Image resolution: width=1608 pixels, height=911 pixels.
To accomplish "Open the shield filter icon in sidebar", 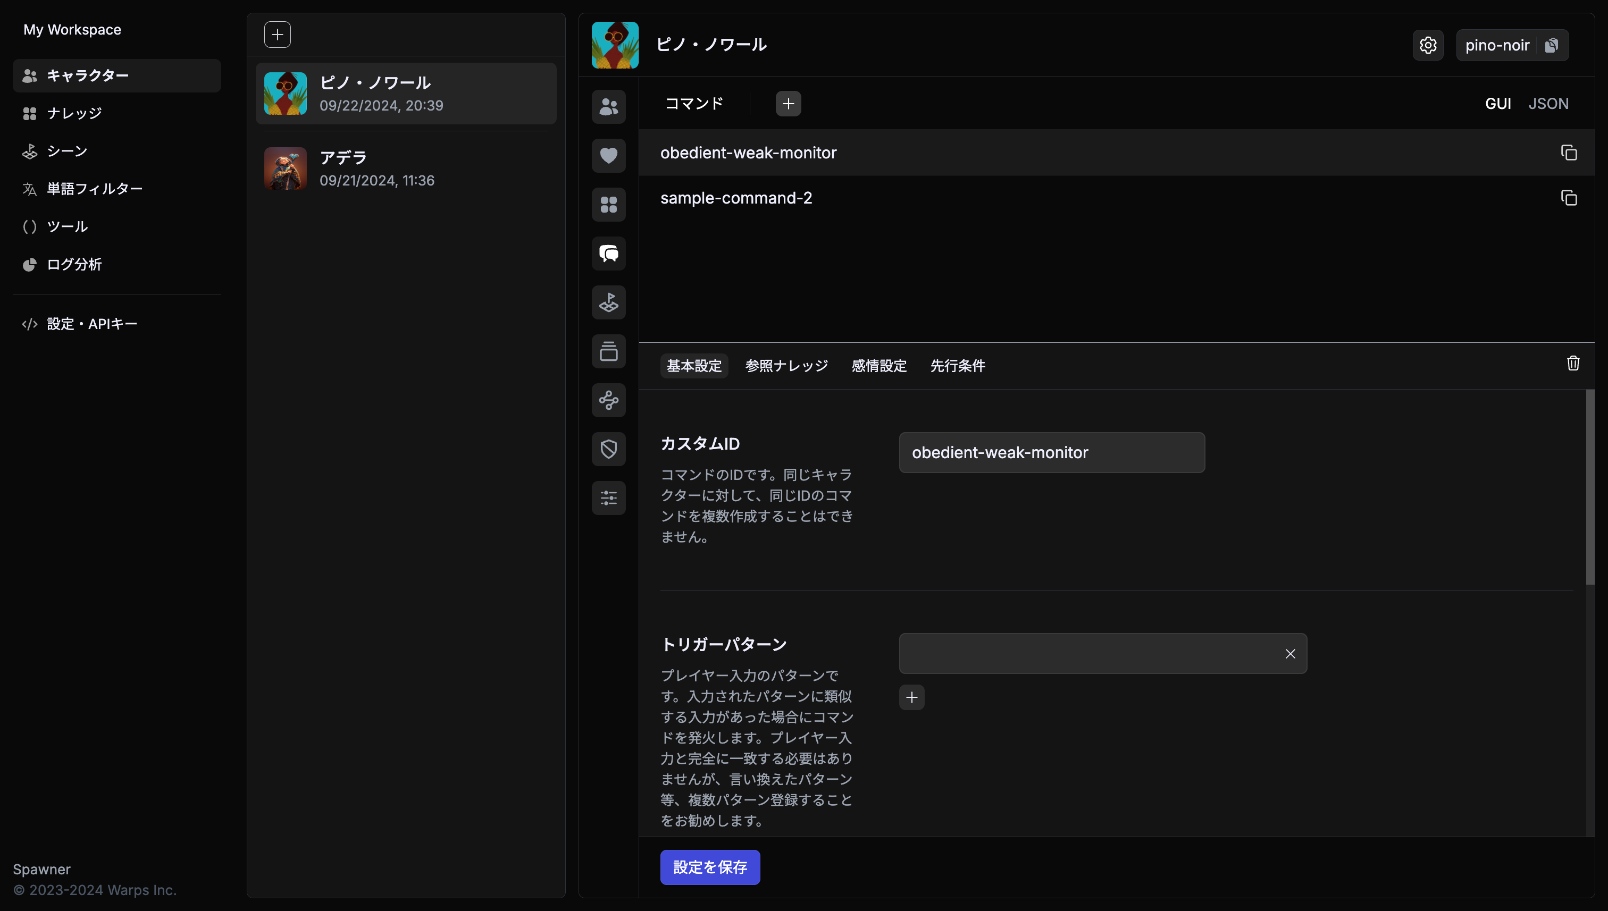I will [608, 449].
